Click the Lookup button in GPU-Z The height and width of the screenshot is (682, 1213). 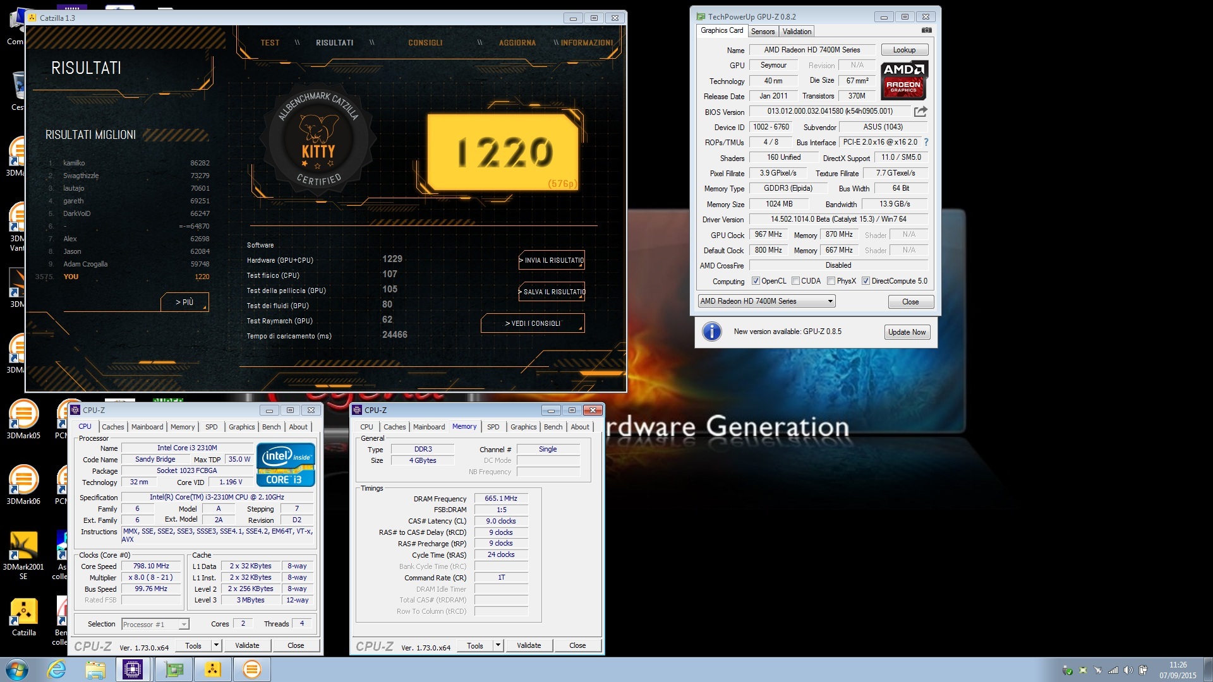(x=904, y=50)
